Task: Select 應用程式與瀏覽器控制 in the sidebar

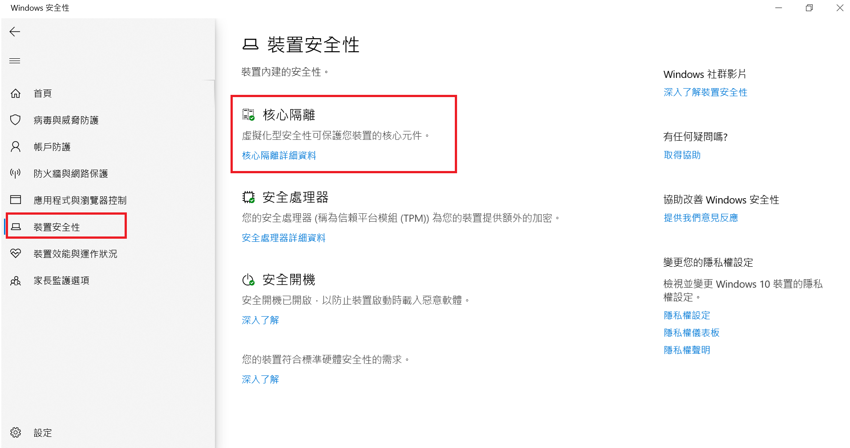Action: pos(80,200)
